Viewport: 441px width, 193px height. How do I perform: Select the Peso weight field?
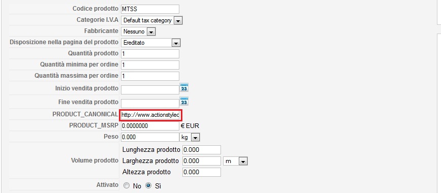[x=150, y=137]
